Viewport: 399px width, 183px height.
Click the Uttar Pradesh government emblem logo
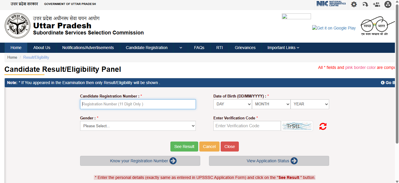17,25
